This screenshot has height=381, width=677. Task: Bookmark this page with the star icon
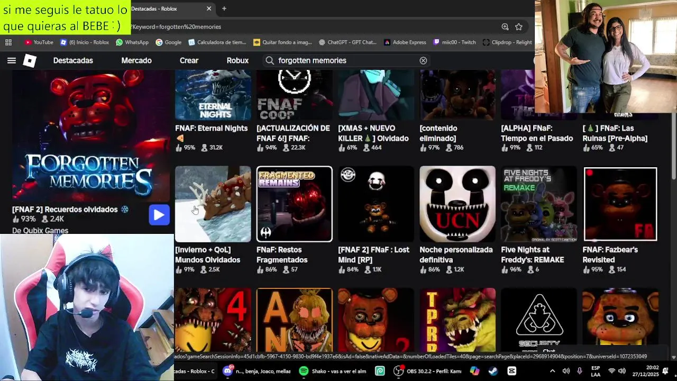click(519, 26)
